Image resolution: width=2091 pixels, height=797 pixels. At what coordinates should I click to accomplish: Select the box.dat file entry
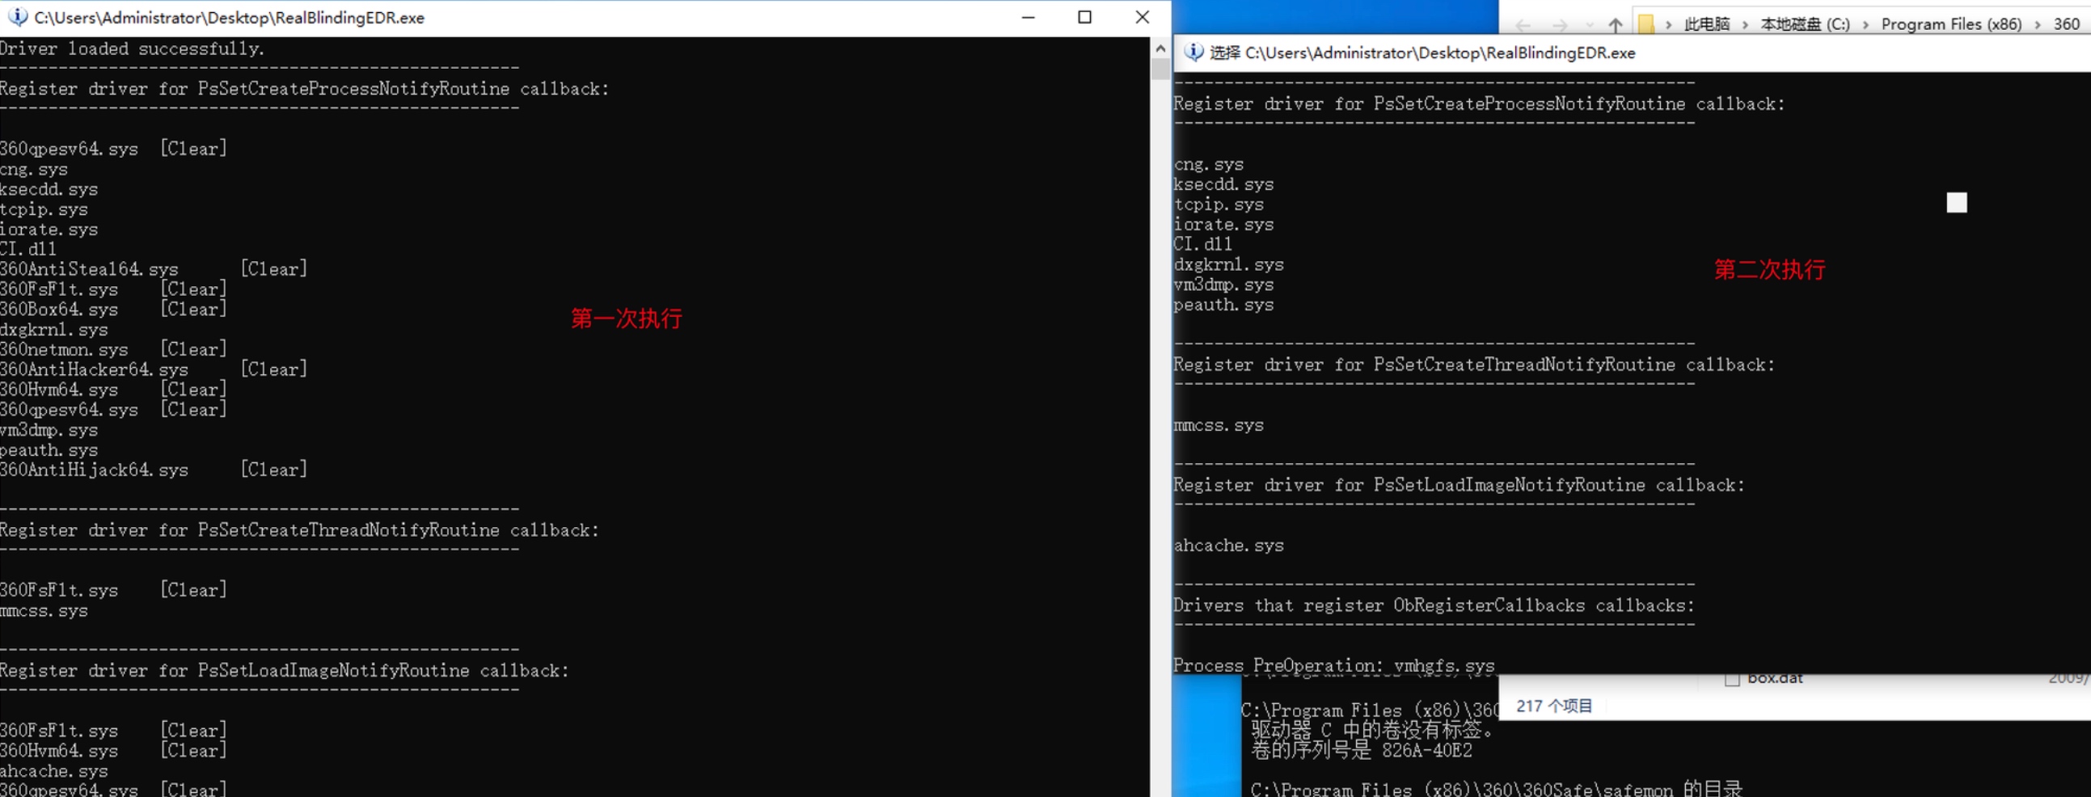(x=1775, y=678)
